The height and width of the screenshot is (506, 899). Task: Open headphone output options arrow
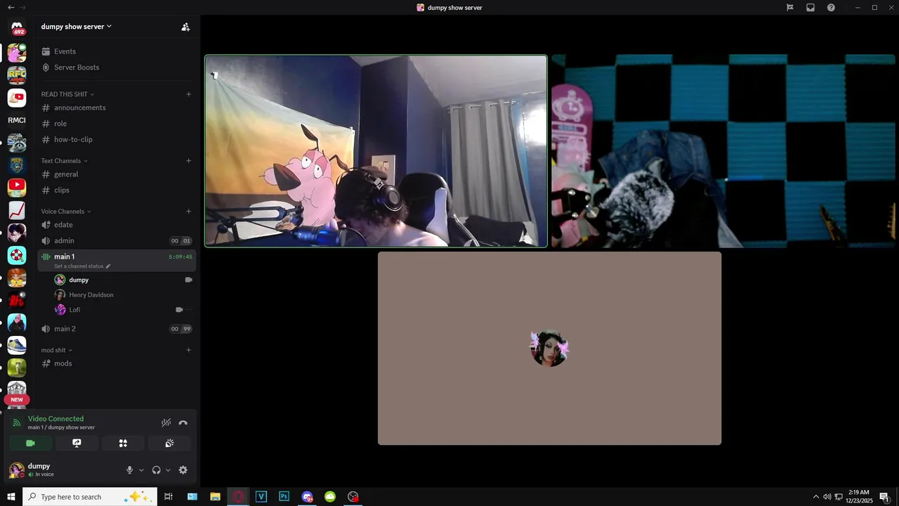168,470
